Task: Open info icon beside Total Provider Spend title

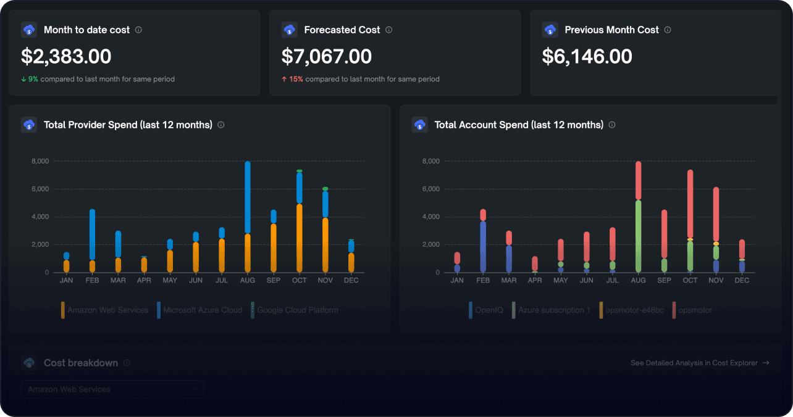Action: pyautogui.click(x=221, y=125)
